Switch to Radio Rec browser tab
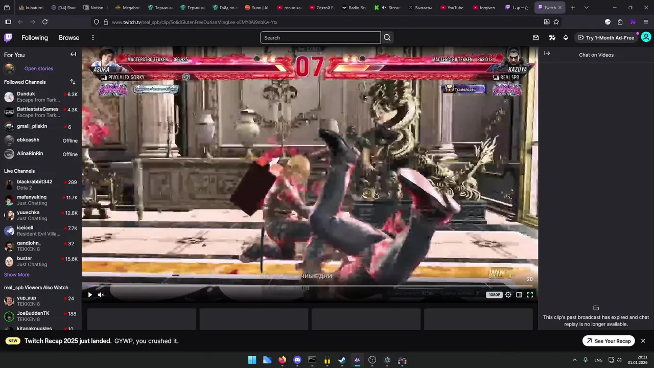Image resolution: width=654 pixels, height=368 pixels. 354,8
